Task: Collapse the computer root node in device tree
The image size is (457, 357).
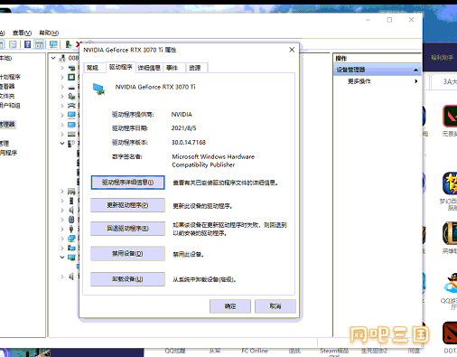Action: tap(53, 58)
